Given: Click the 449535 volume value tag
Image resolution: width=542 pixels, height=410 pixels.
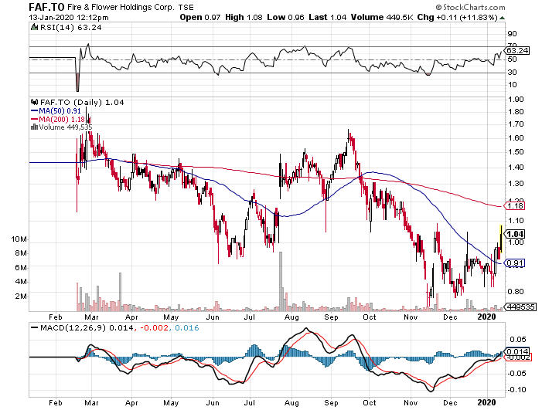Looking at the screenshot, I should pyautogui.click(x=520, y=307).
